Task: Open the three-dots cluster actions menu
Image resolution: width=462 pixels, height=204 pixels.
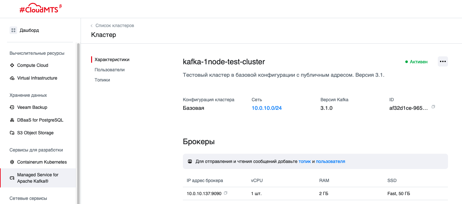Action: click(x=443, y=61)
